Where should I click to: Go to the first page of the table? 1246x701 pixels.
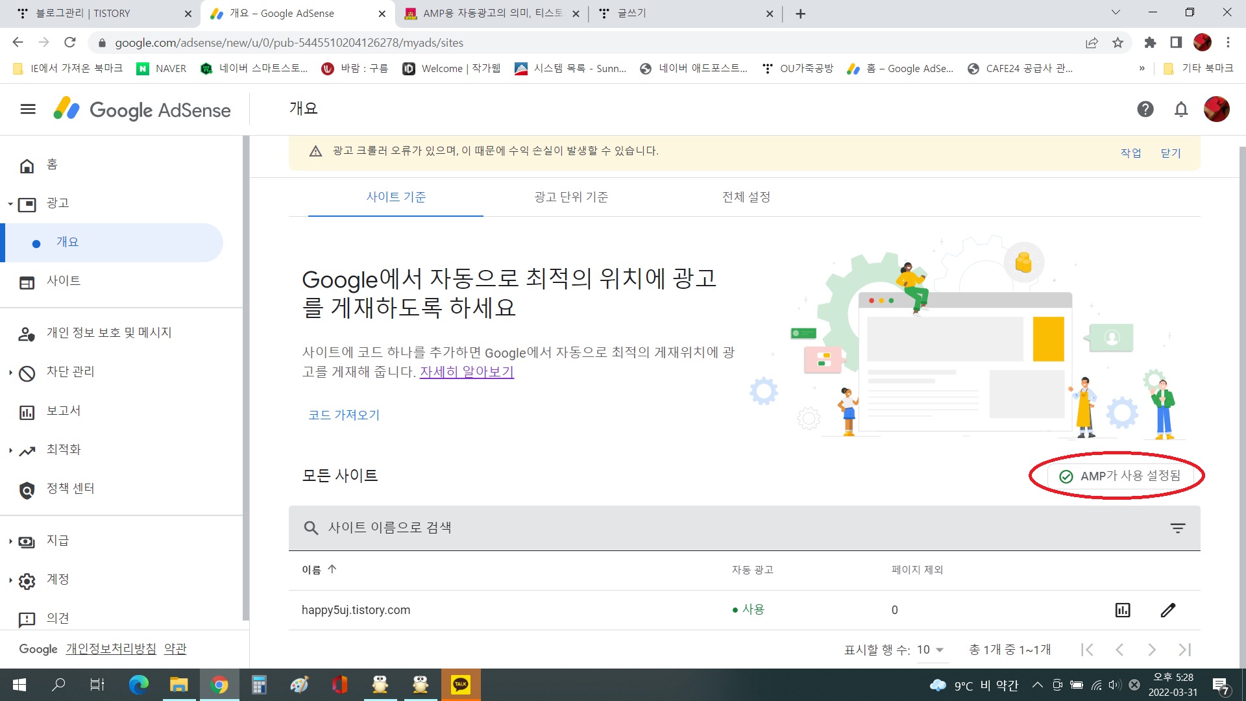pos(1088,650)
